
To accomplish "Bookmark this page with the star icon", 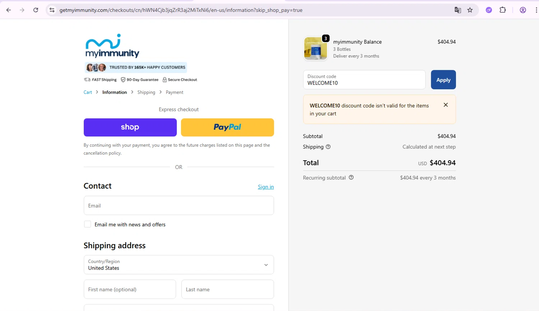I will point(470,10).
